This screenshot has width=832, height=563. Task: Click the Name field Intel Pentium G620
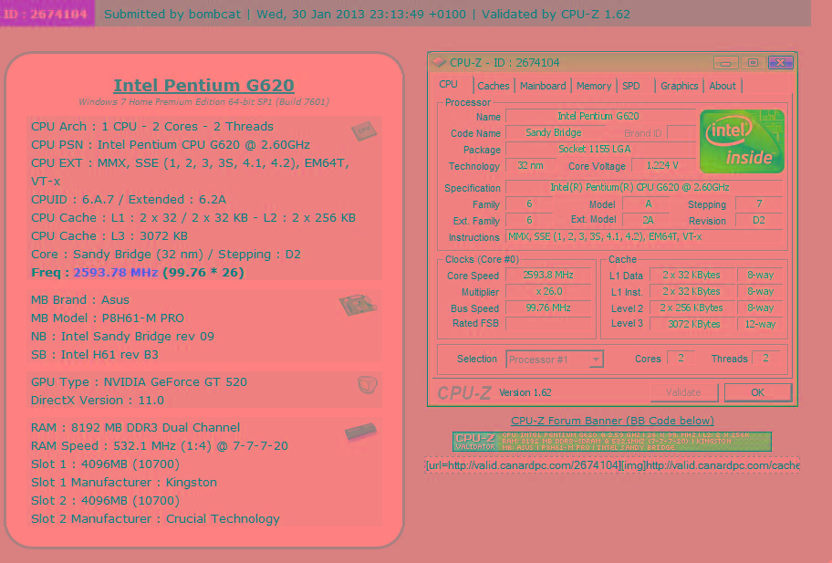click(600, 116)
